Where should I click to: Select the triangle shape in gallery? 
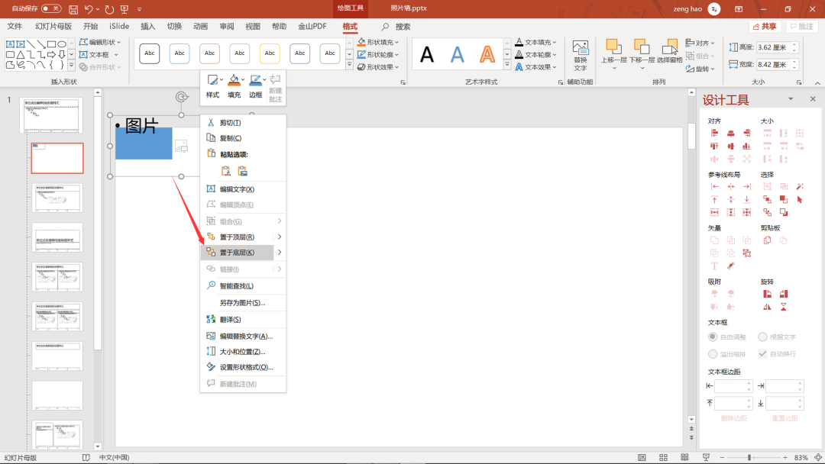click(20, 54)
